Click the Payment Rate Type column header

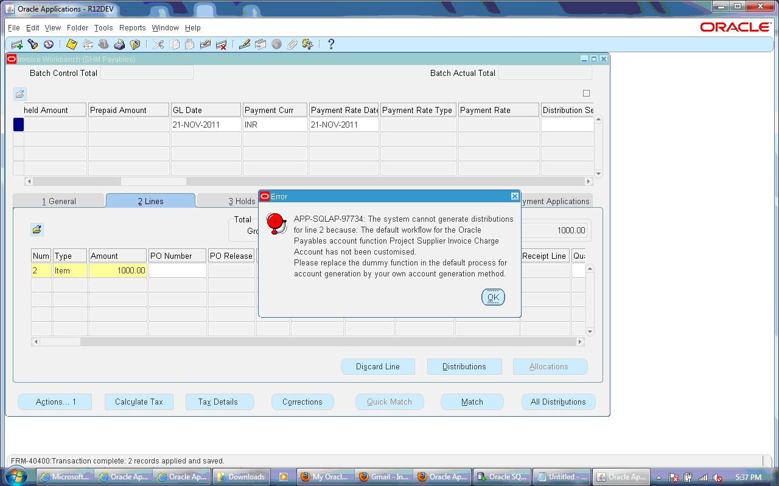pos(419,110)
